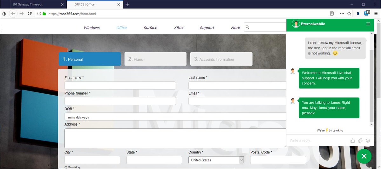Select the 3. Accounts Information step tab
This screenshot has width=381, height=169.
(x=221, y=59)
